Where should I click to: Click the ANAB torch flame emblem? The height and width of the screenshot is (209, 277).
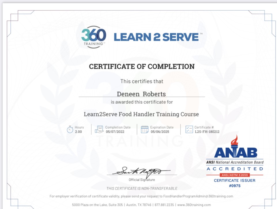click(235, 141)
